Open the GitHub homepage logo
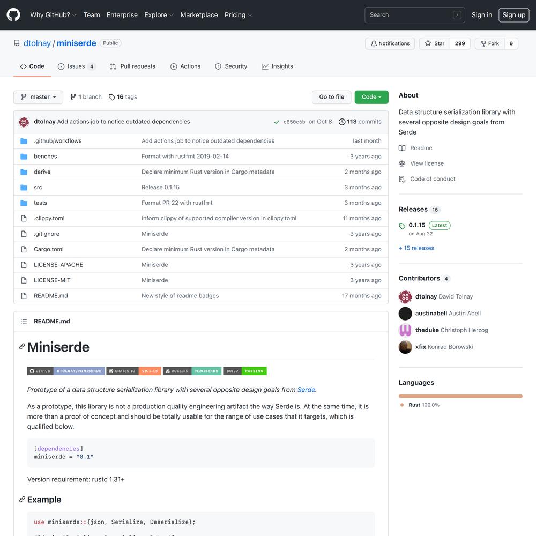Screen dimensions: 536x536 pyautogui.click(x=13, y=14)
